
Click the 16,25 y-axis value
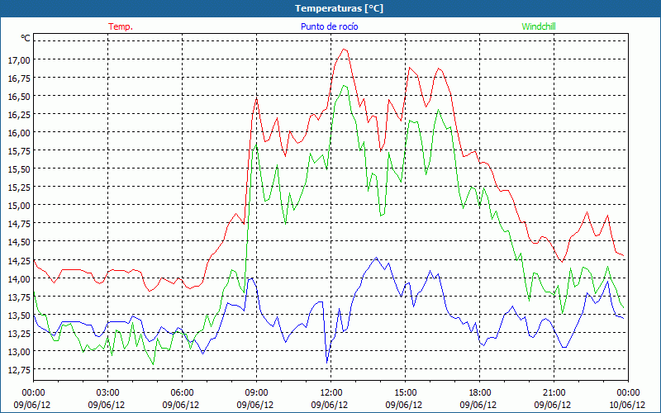(19, 115)
